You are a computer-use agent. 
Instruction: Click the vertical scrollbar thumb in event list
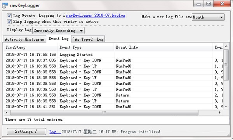point(226,65)
